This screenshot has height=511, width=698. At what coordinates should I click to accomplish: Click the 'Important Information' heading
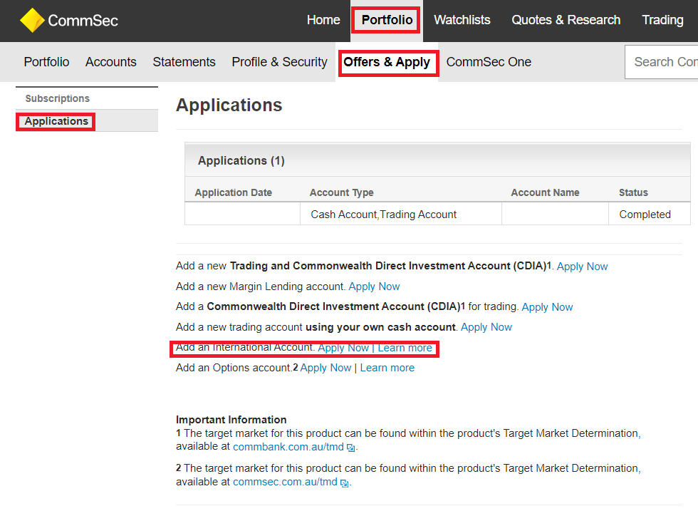[231, 420]
